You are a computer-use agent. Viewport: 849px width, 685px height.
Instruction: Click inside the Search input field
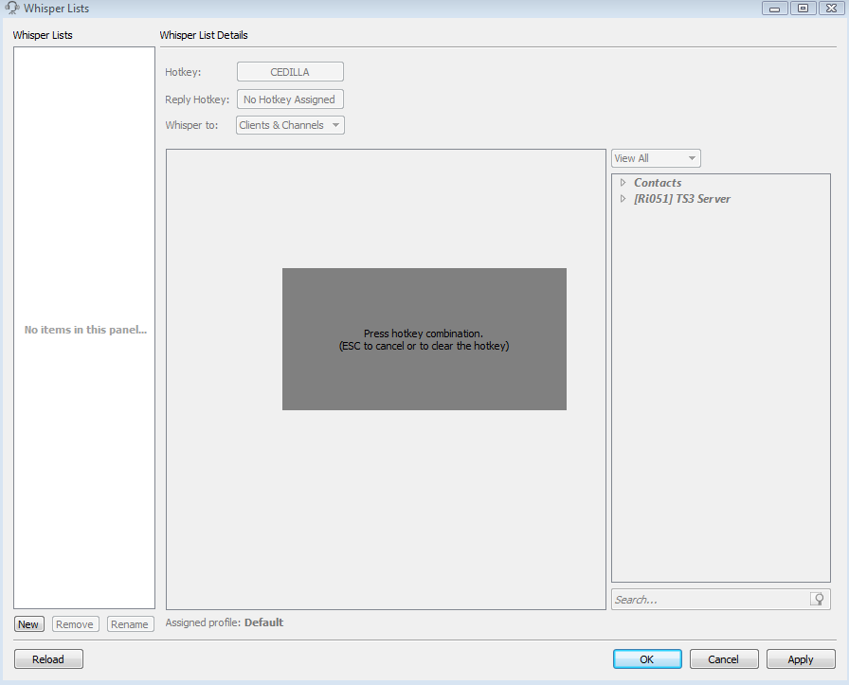[709, 599]
